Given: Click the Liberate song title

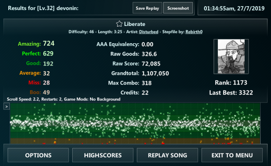Looking at the screenshot, I should click(x=134, y=24).
